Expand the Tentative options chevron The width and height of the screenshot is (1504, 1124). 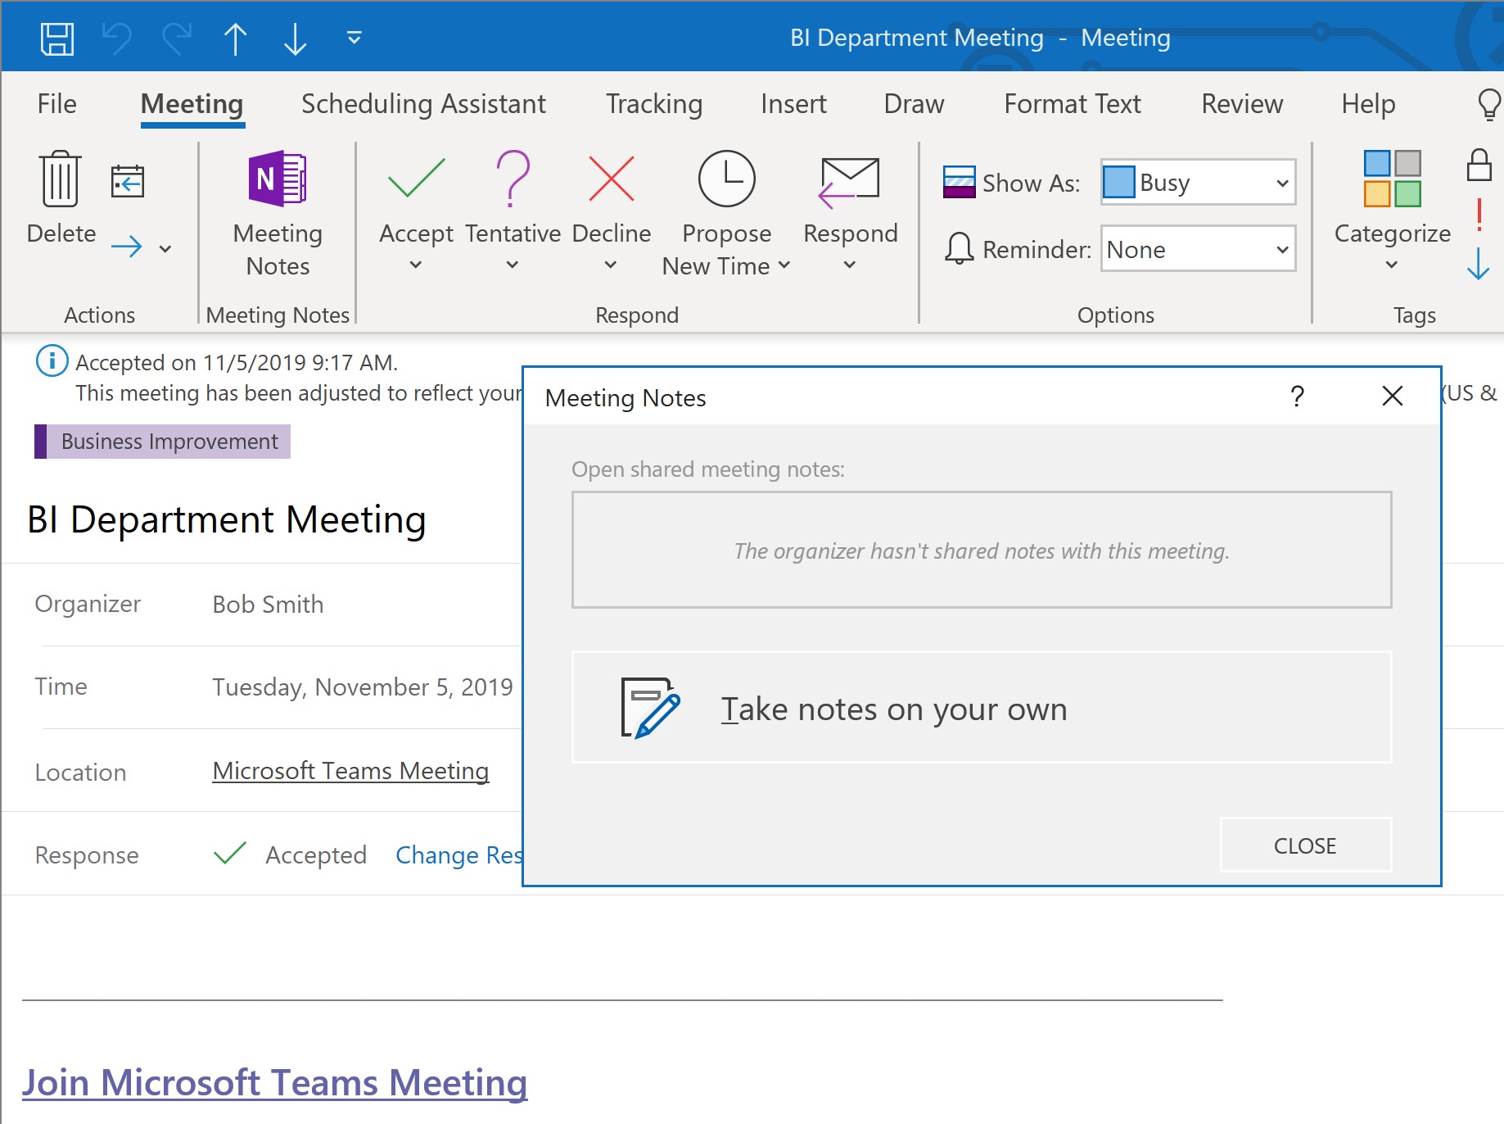[513, 265]
